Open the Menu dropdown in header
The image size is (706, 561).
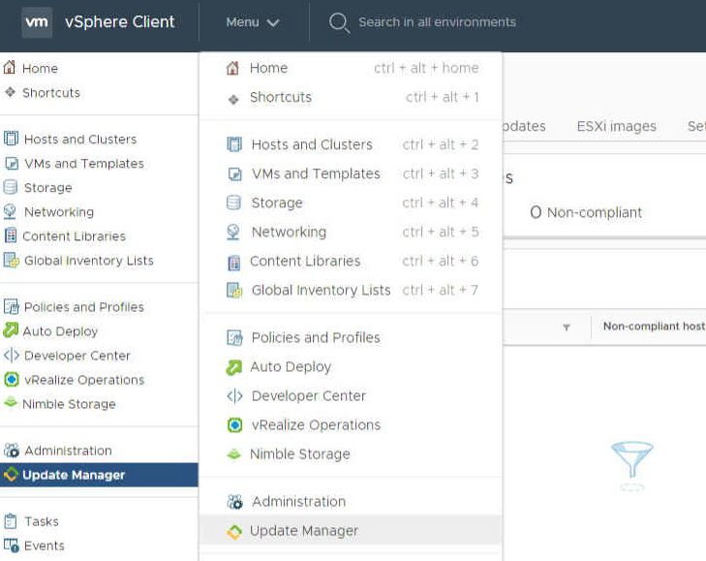[253, 22]
